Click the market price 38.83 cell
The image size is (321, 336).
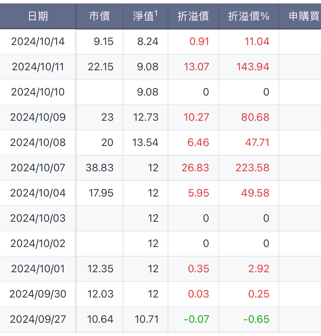point(99,168)
